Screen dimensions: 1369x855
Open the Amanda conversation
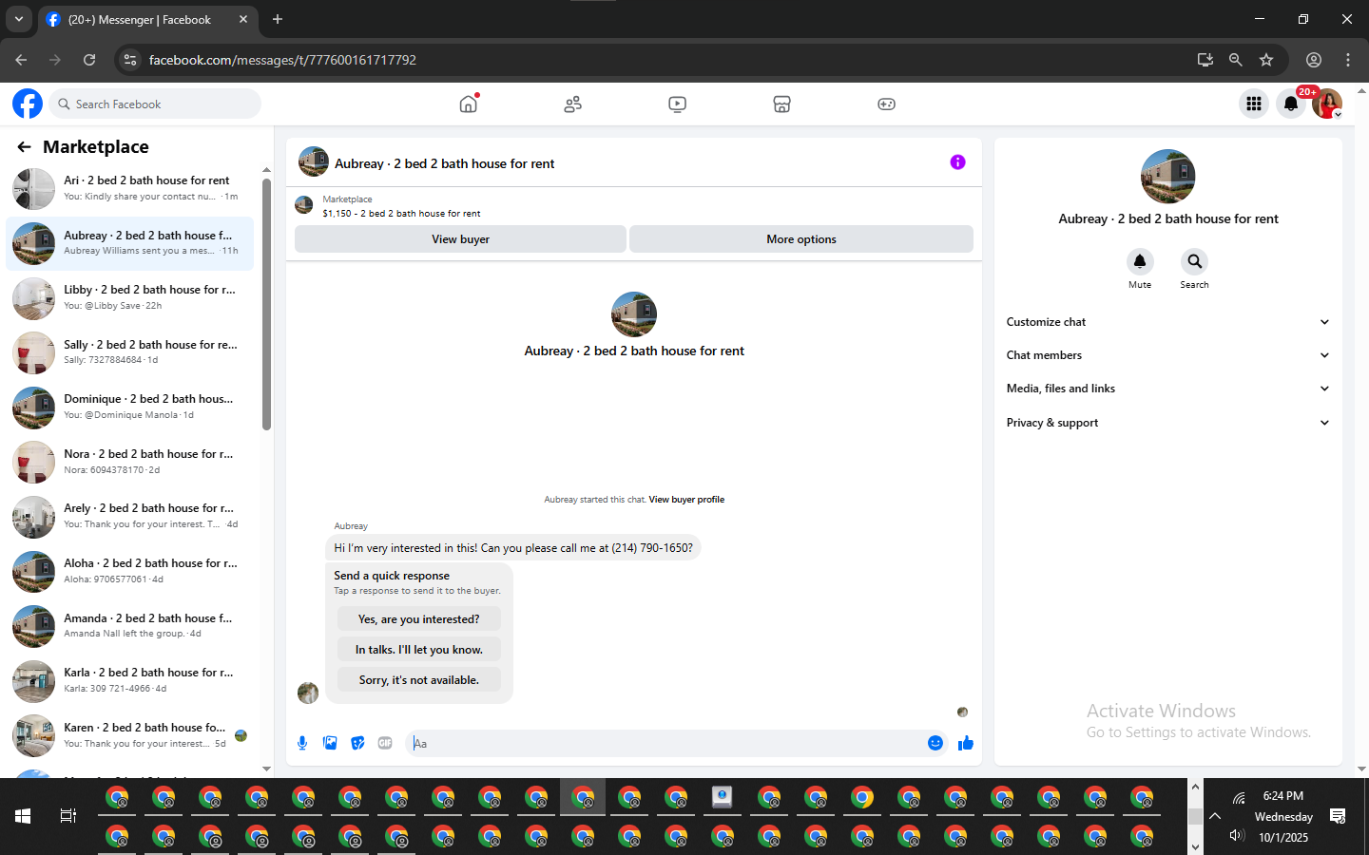point(130,626)
